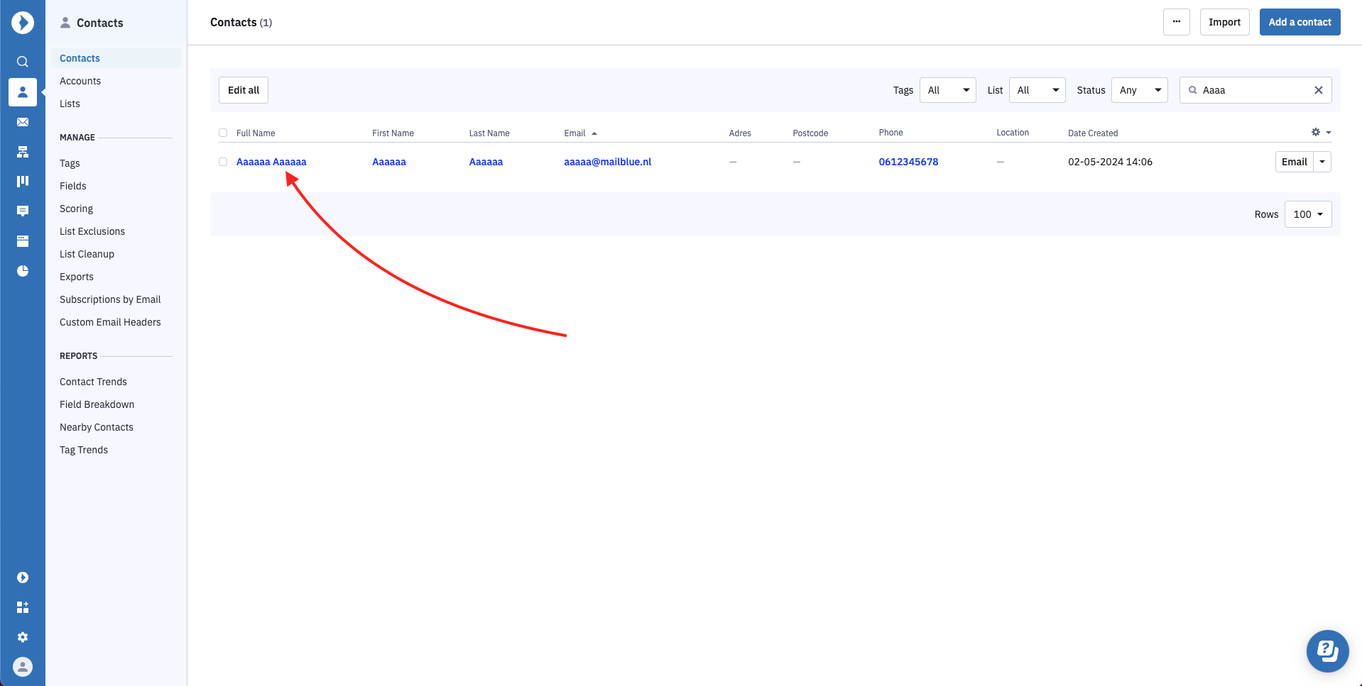Click the Import button
Image resolution: width=1362 pixels, height=686 pixels.
[x=1224, y=22]
